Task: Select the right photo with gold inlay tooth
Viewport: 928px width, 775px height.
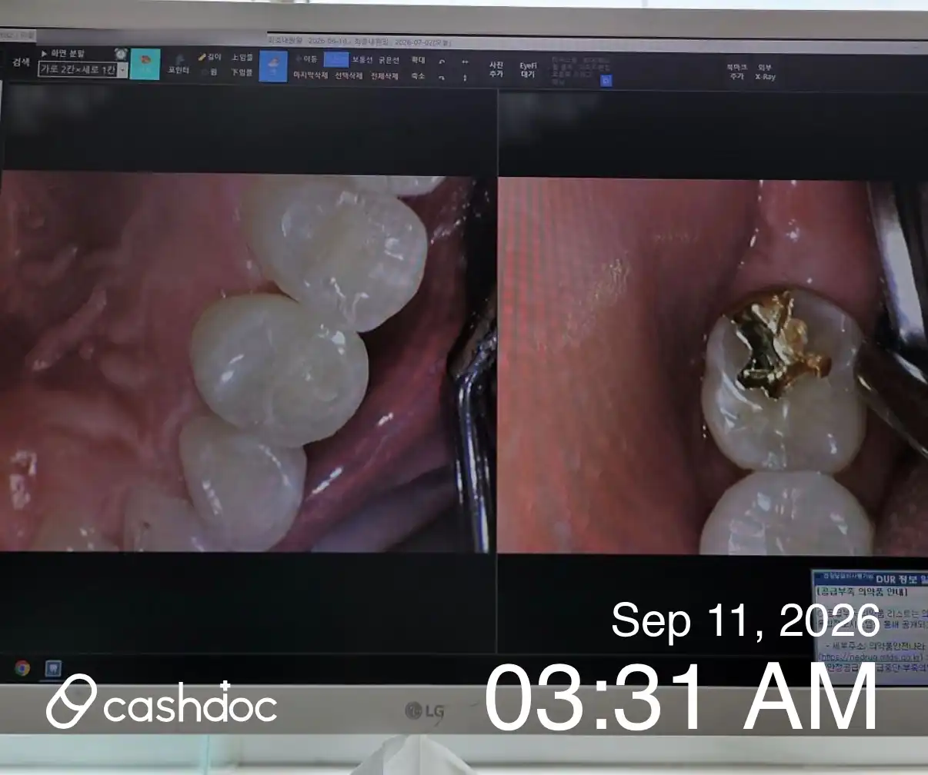Action: click(713, 366)
